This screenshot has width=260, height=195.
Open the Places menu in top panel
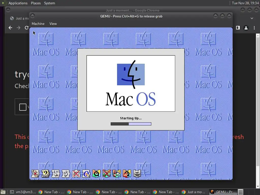point(36,3)
